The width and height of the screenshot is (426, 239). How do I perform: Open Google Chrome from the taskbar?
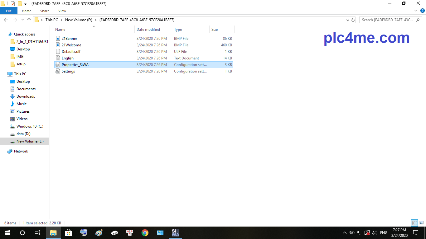[145, 232]
